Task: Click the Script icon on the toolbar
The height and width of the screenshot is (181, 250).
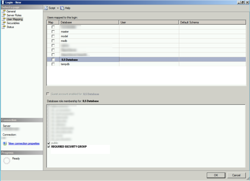Action: [x=47, y=8]
